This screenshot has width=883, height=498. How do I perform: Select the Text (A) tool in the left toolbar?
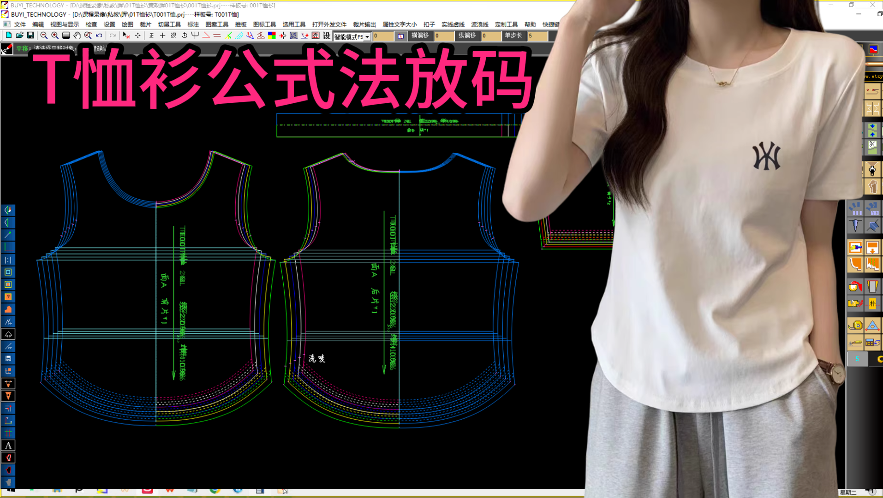8,445
